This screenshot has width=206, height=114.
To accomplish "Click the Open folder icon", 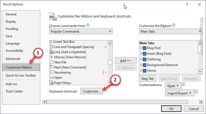I will click(x=52, y=77).
